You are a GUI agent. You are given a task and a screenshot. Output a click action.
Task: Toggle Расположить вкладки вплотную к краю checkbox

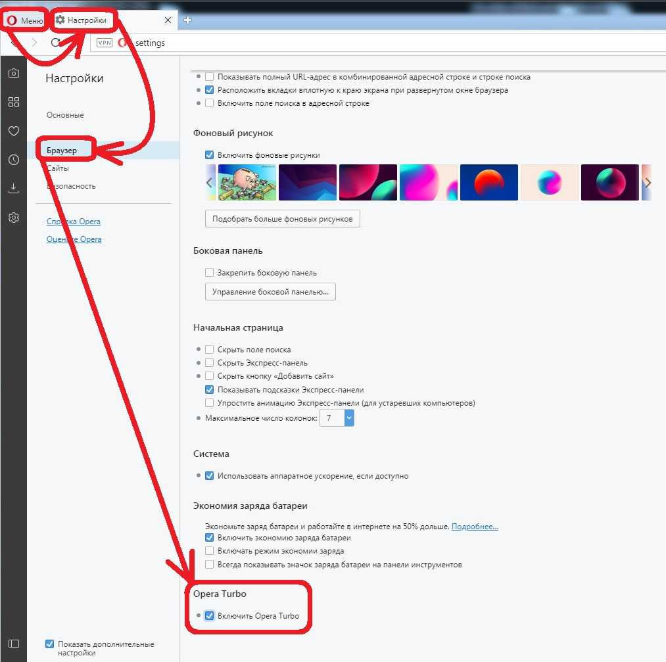(210, 90)
